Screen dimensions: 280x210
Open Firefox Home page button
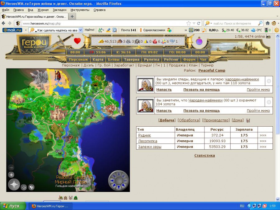point(268,23)
